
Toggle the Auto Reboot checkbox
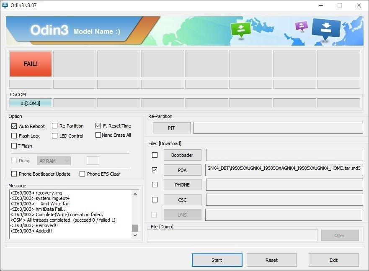click(14, 126)
